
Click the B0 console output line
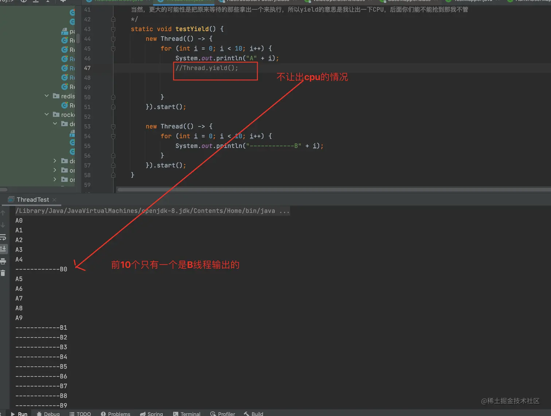[x=41, y=269]
